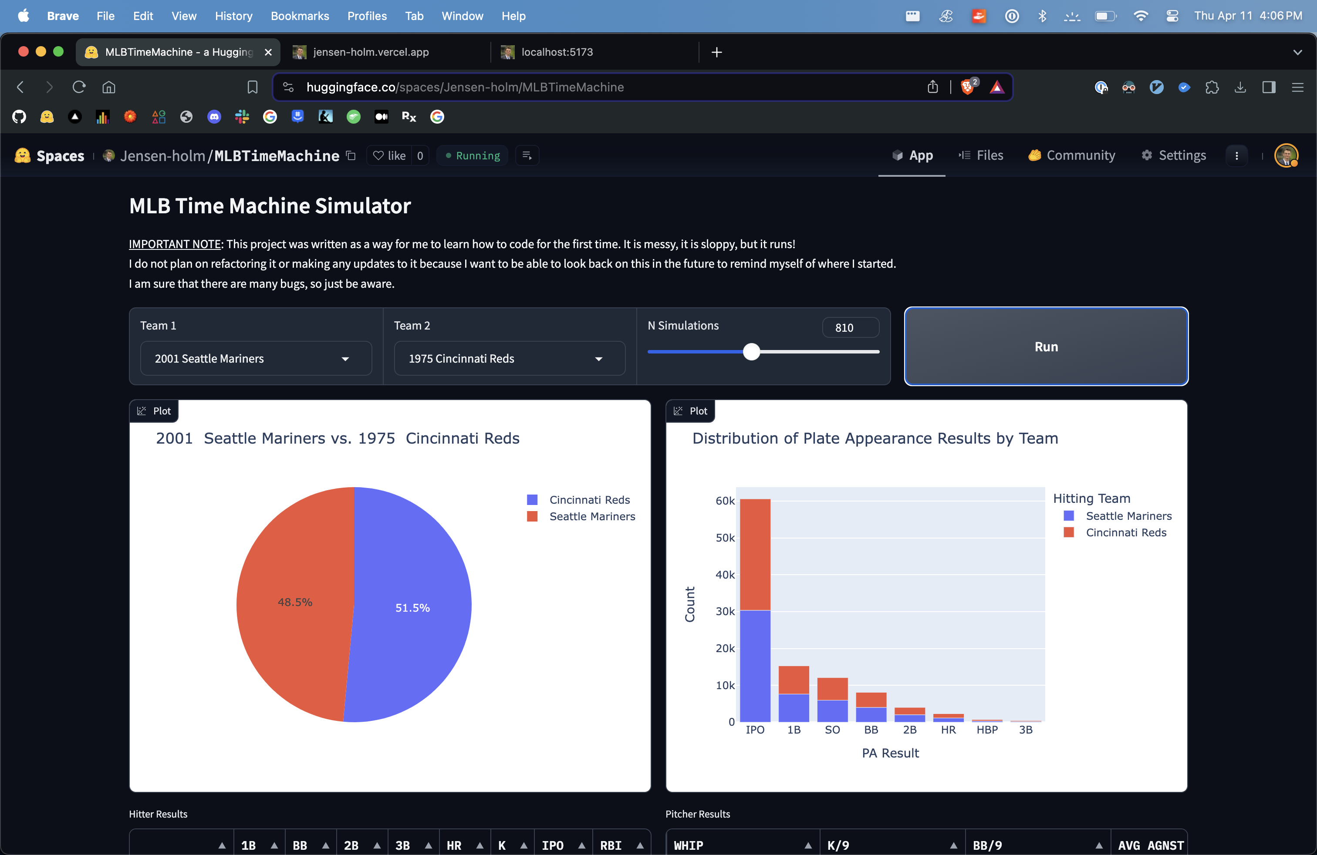The width and height of the screenshot is (1317, 855).
Task: Open the Bookmarks menu
Action: pyautogui.click(x=299, y=16)
